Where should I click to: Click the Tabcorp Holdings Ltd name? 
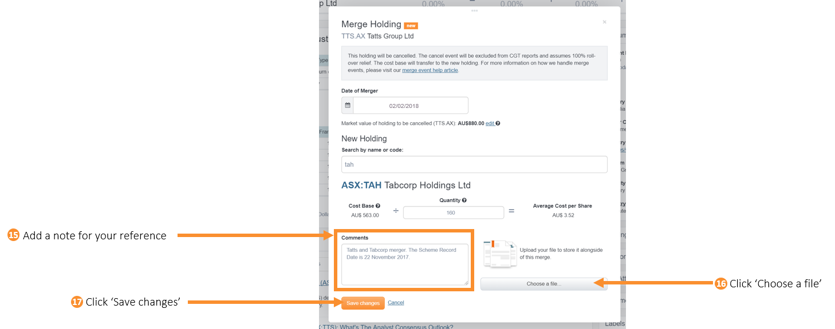[427, 186]
